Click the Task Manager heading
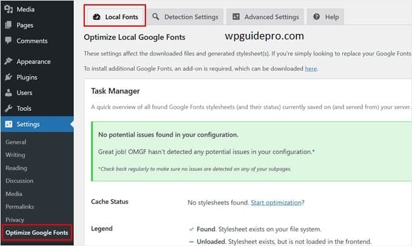Viewport: 412px width, 246px height. coord(115,91)
